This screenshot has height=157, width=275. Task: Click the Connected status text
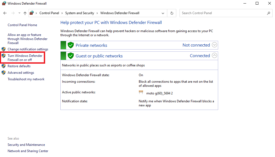[x=200, y=56]
